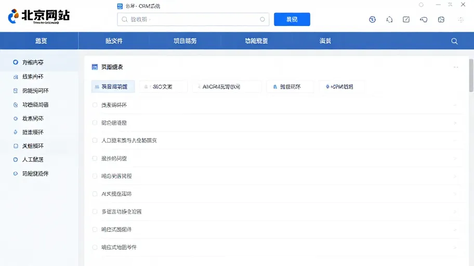Click the magnifier icon inside the search box

124,19
